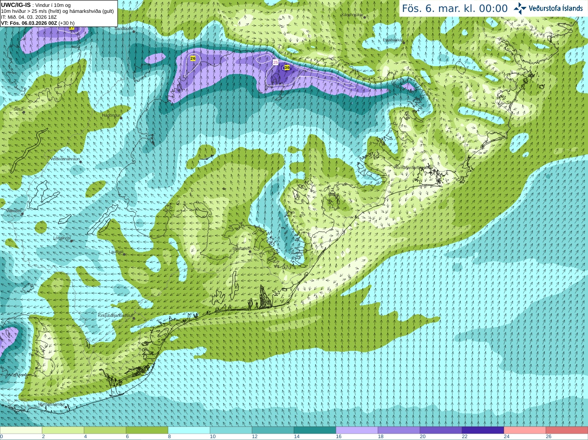Screen dimensions: 588x440
Task: Click the Hágöngur station label
Action: pyautogui.click(x=111, y=115)
